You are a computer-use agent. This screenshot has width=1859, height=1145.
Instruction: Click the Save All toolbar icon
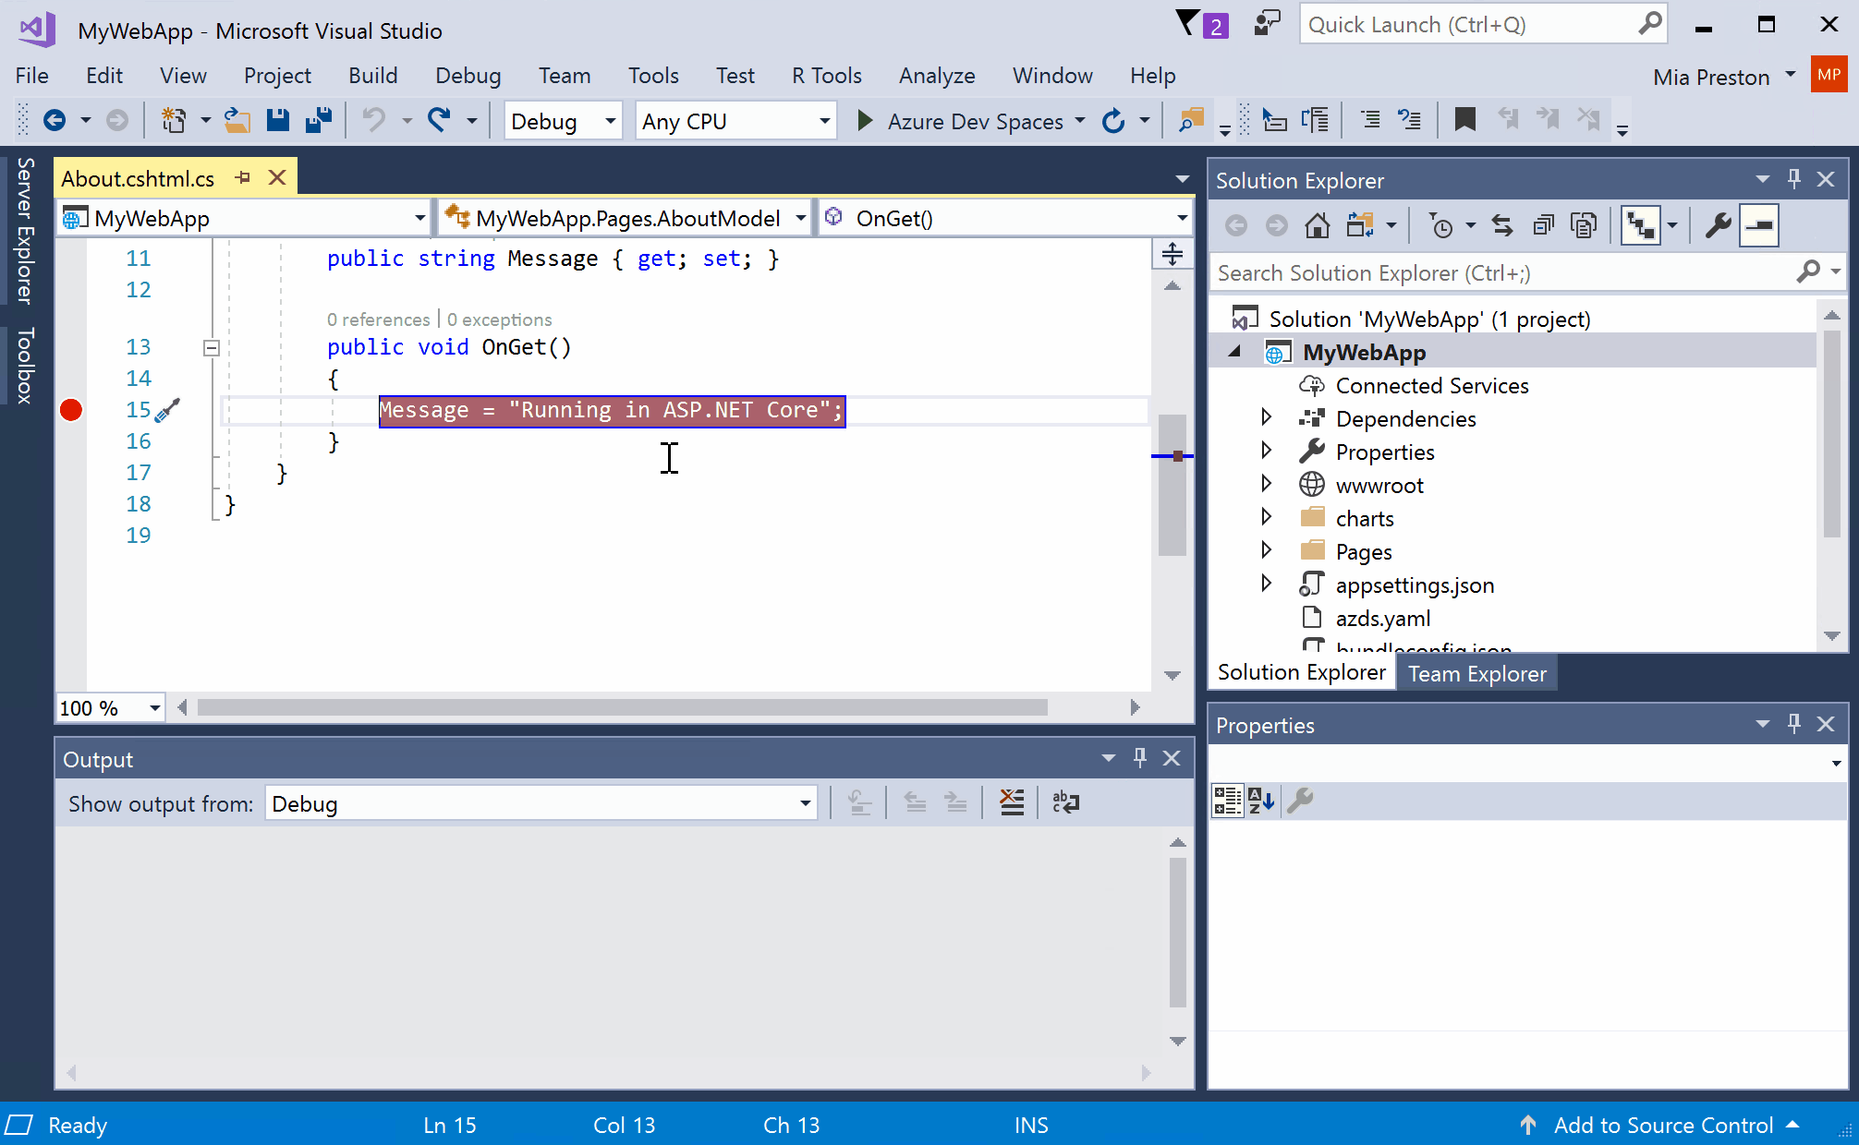click(319, 120)
